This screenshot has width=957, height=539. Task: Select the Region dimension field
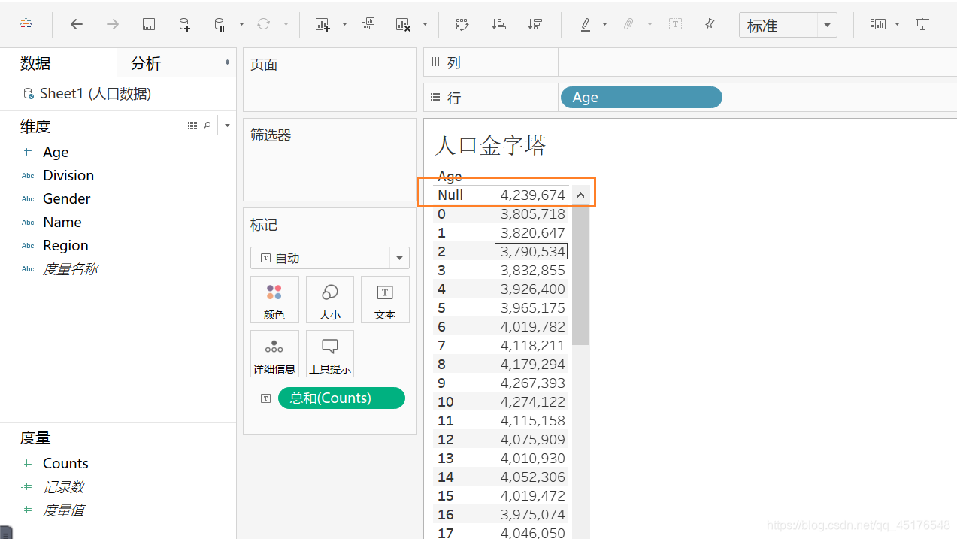(65, 246)
